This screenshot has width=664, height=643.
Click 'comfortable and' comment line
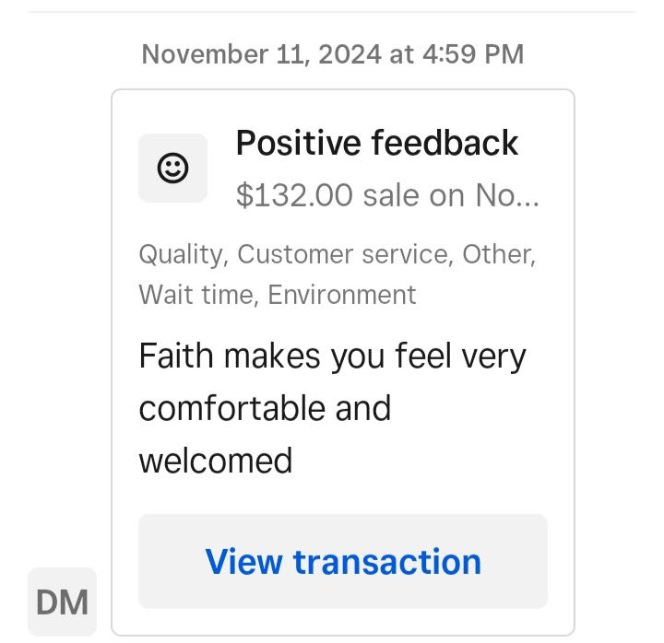point(265,408)
